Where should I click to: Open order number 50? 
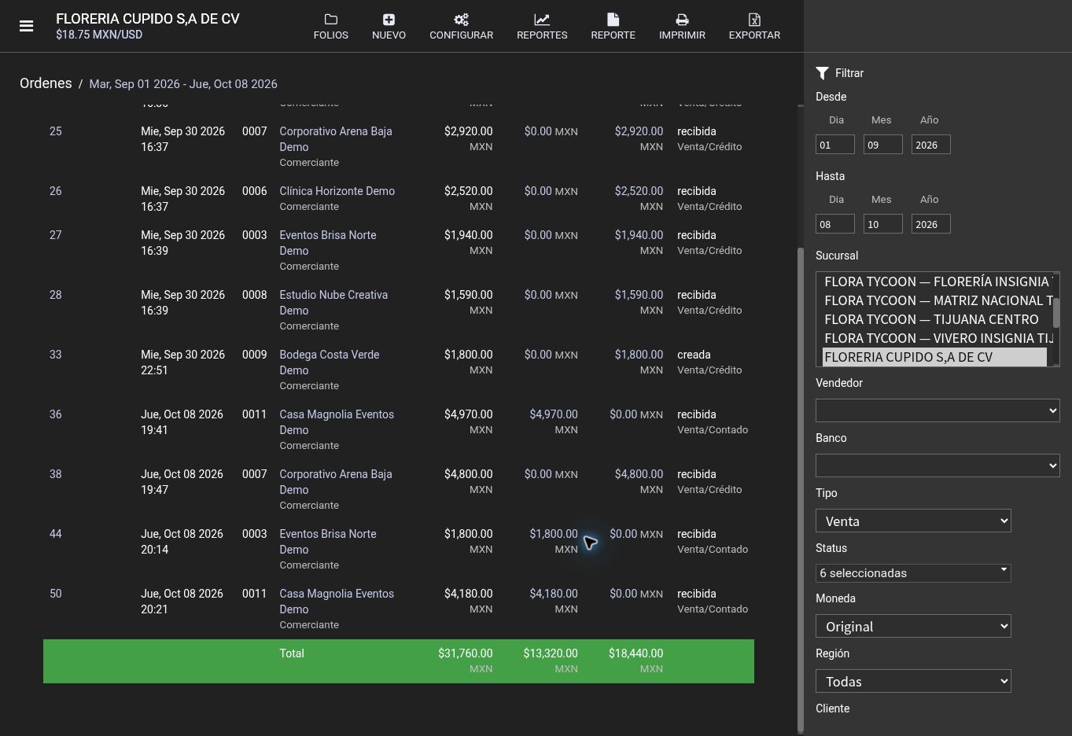coord(55,594)
